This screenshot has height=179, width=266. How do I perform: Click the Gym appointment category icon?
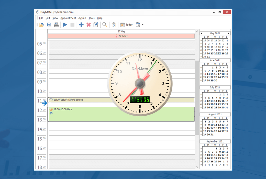tap(51, 109)
